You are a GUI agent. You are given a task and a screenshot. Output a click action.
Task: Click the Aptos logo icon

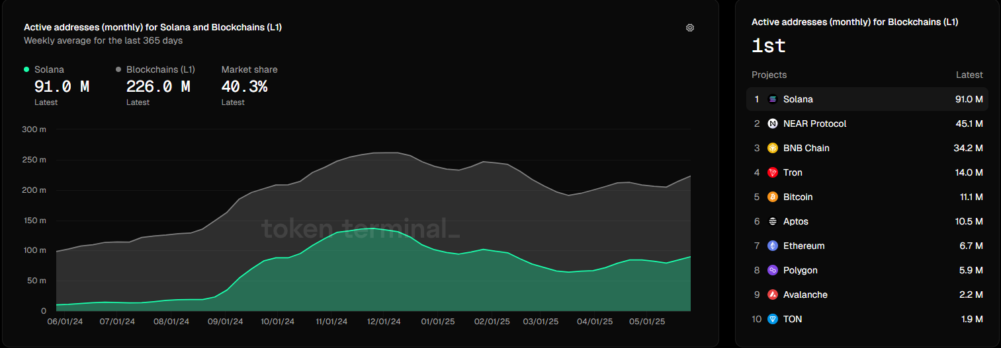coord(772,221)
